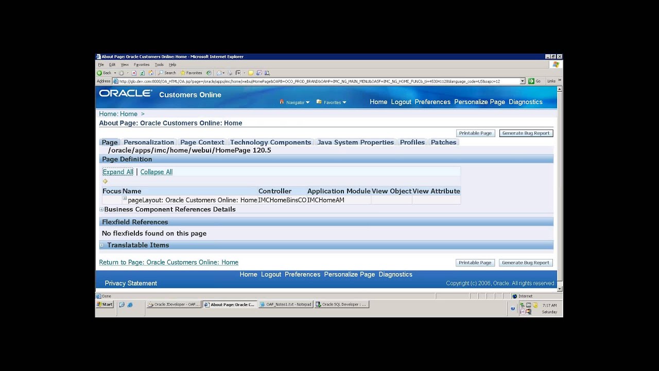Open the IE Search toolbar button

pos(167,73)
